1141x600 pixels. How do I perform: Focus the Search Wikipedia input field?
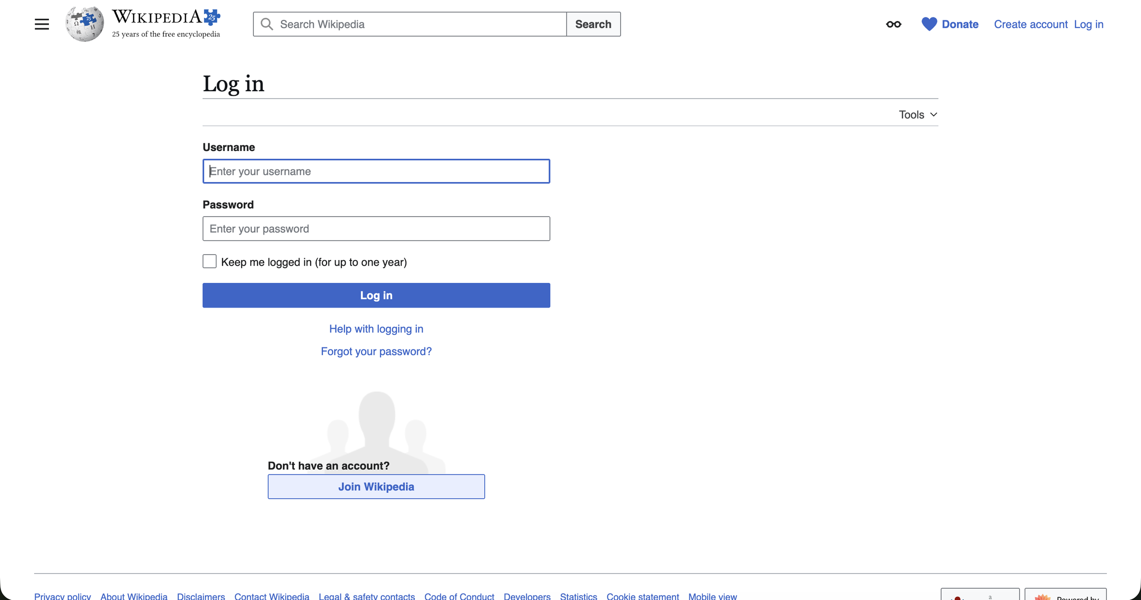410,24
